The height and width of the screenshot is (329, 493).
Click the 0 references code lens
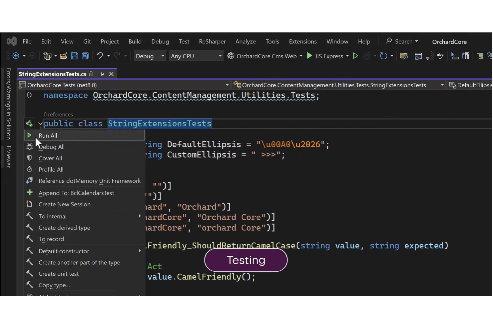pos(58,114)
